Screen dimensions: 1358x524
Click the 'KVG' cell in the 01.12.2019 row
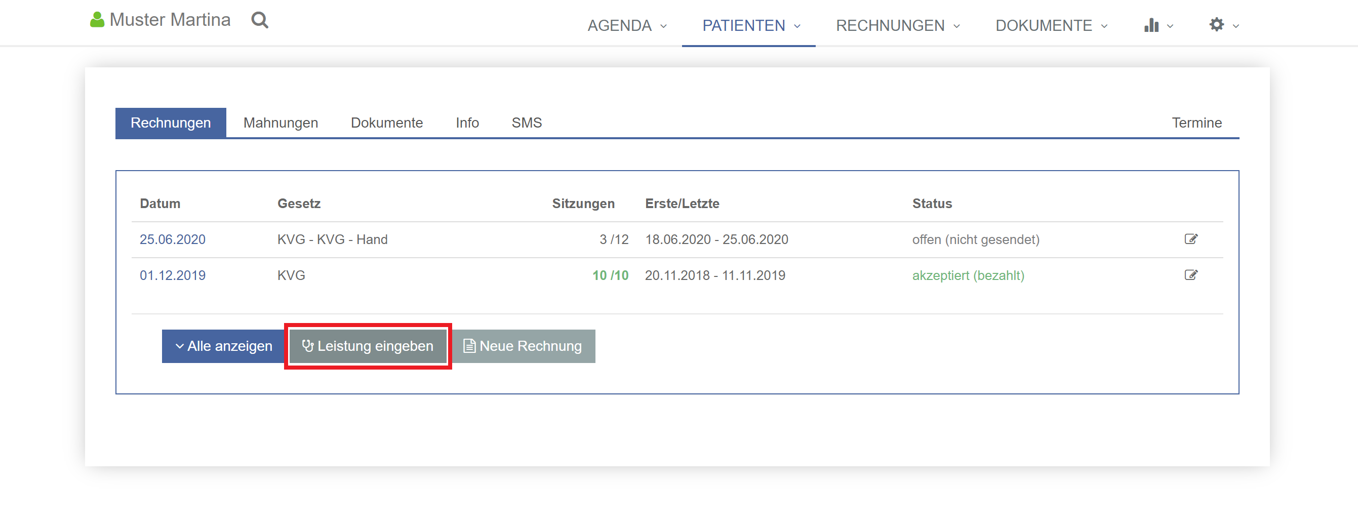click(x=291, y=275)
